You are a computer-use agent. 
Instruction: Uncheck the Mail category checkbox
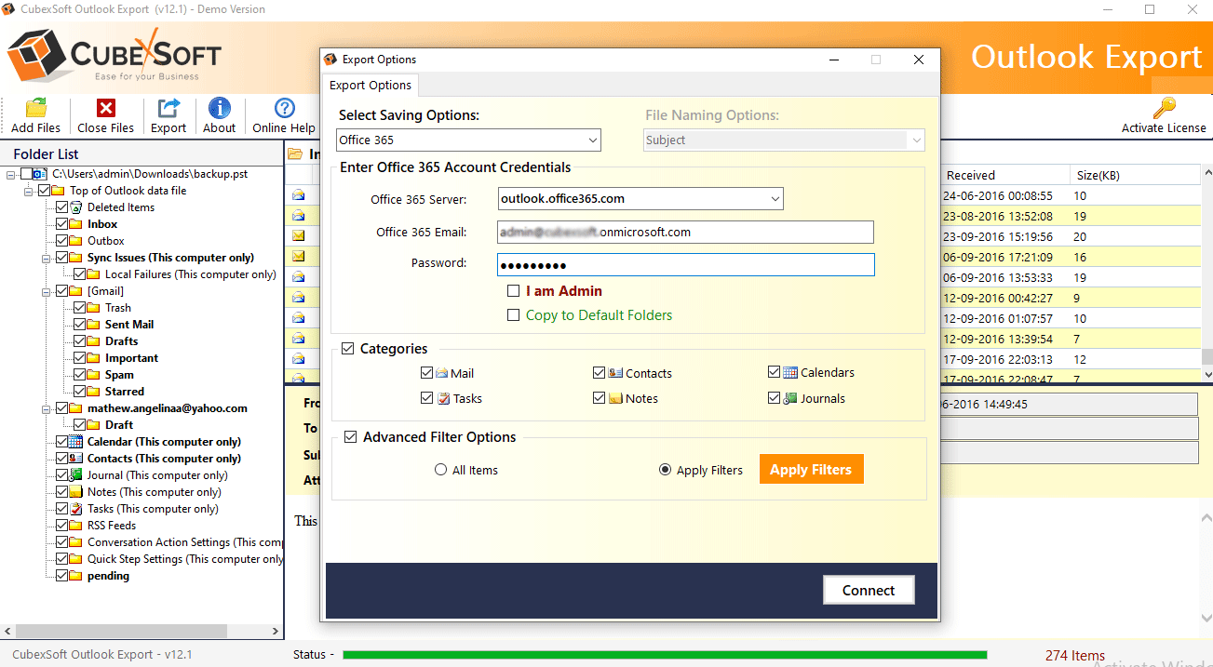(426, 373)
